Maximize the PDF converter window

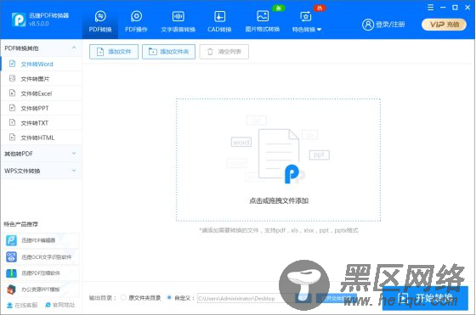click(x=455, y=8)
